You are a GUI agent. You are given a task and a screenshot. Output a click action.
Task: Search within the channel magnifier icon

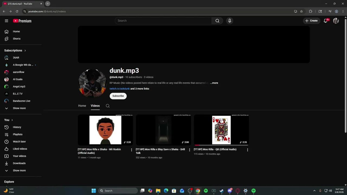click(x=108, y=106)
